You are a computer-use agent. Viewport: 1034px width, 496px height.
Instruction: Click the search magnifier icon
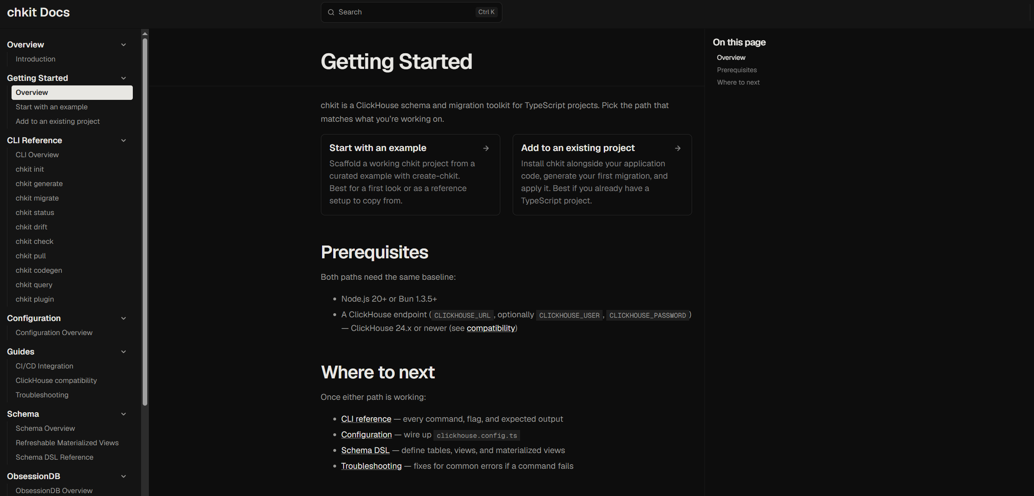pos(331,12)
